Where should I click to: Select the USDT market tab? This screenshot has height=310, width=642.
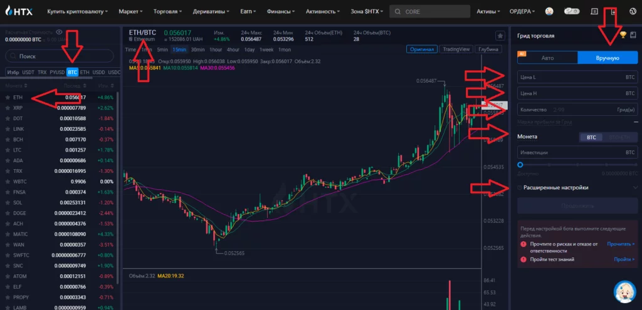[28, 72]
